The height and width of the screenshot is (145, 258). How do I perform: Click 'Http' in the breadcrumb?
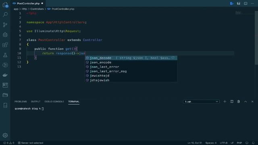pos(24,9)
